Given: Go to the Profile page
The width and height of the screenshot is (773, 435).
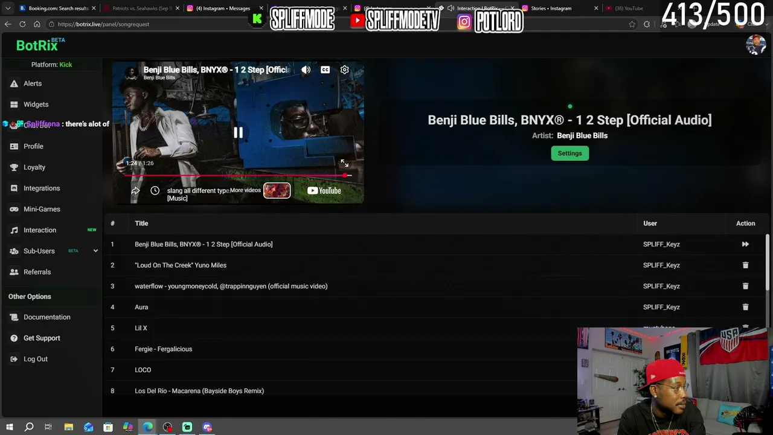Looking at the screenshot, I should (33, 146).
